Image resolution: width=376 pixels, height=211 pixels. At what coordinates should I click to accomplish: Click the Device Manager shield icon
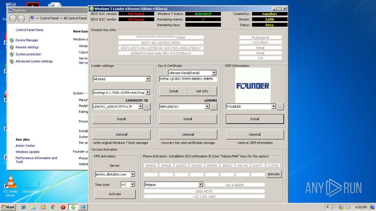[x=12, y=40]
